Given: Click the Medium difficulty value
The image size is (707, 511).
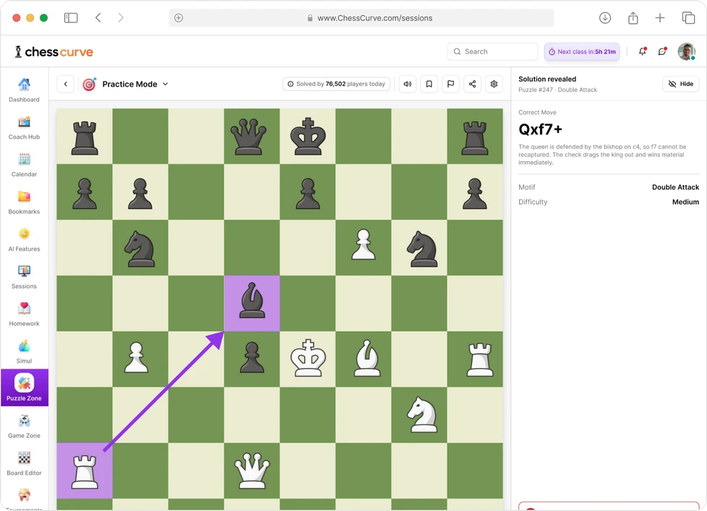Looking at the screenshot, I should (685, 202).
